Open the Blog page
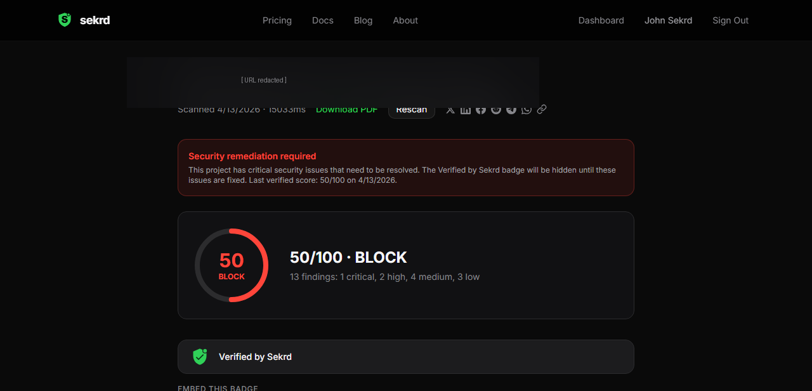Screen dimensions: 812x391 coord(363,20)
